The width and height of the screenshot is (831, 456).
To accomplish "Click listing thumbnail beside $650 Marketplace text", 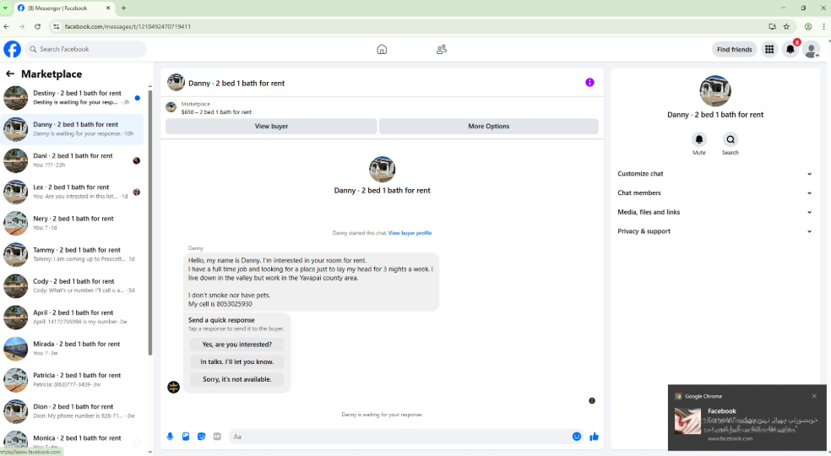I will tap(171, 107).
